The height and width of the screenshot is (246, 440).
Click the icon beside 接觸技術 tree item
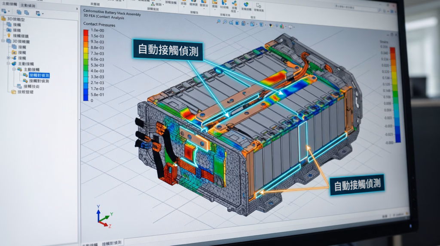(x=19, y=86)
